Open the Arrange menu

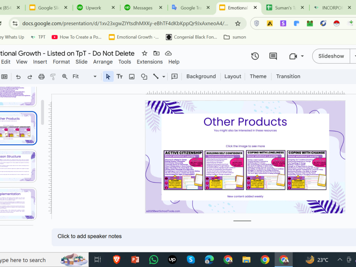tap(103, 62)
